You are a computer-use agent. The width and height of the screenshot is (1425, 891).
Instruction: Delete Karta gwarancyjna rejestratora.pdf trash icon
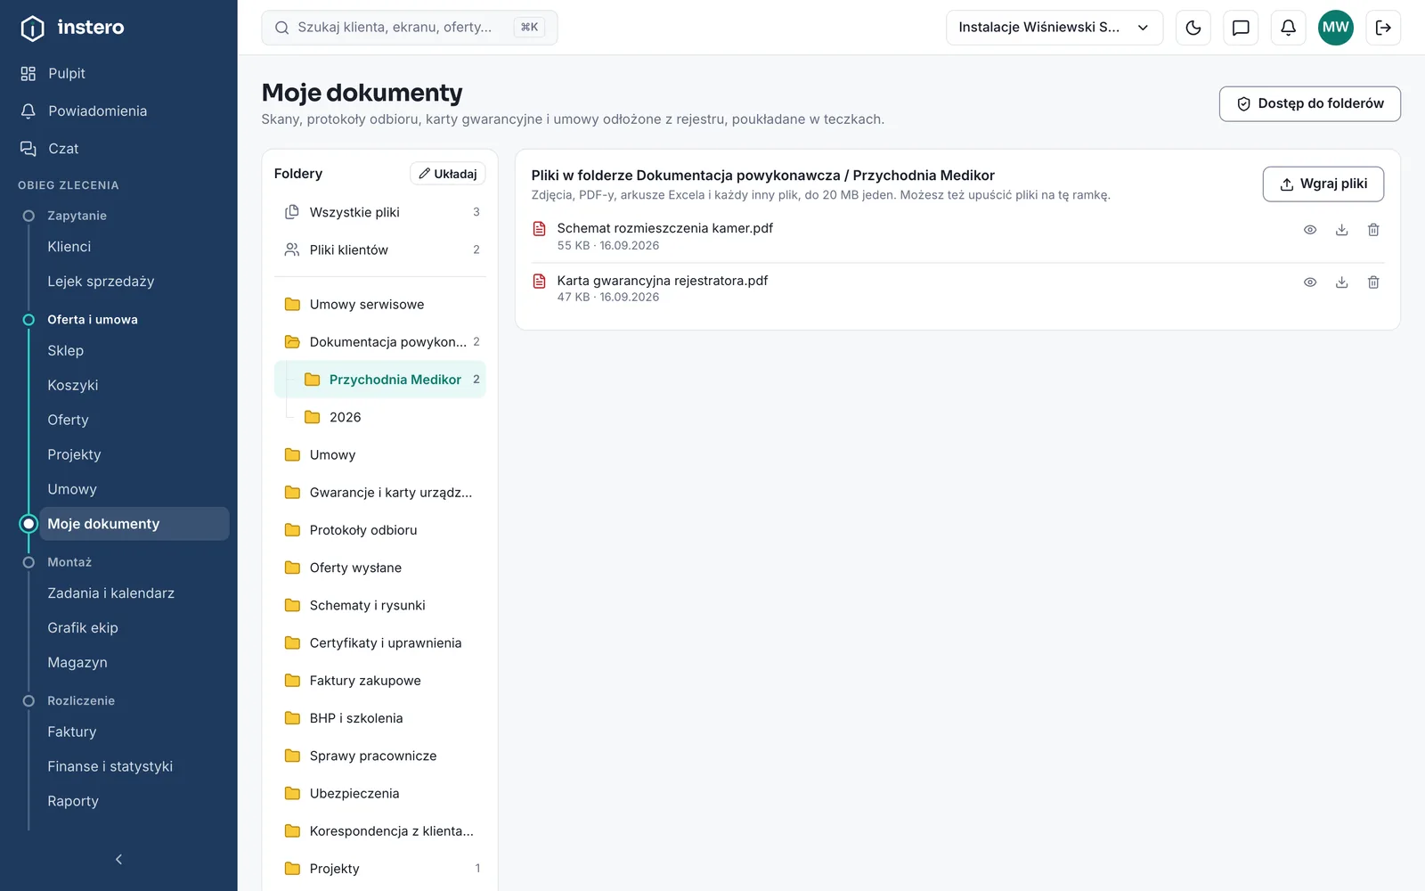(x=1373, y=282)
